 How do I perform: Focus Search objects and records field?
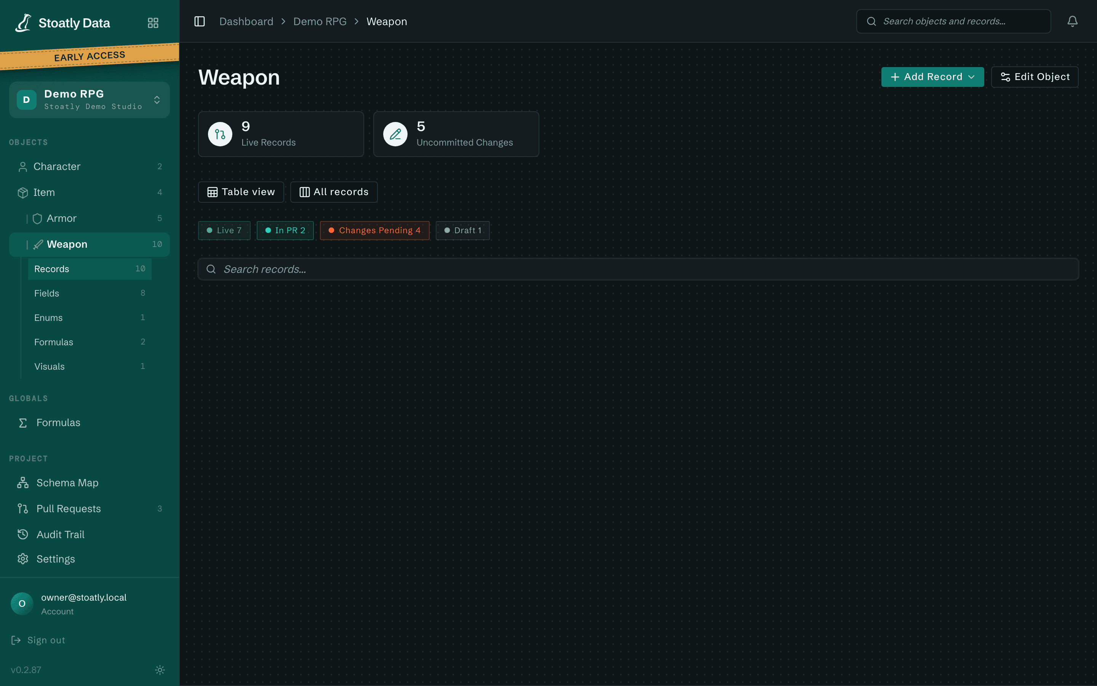click(953, 21)
